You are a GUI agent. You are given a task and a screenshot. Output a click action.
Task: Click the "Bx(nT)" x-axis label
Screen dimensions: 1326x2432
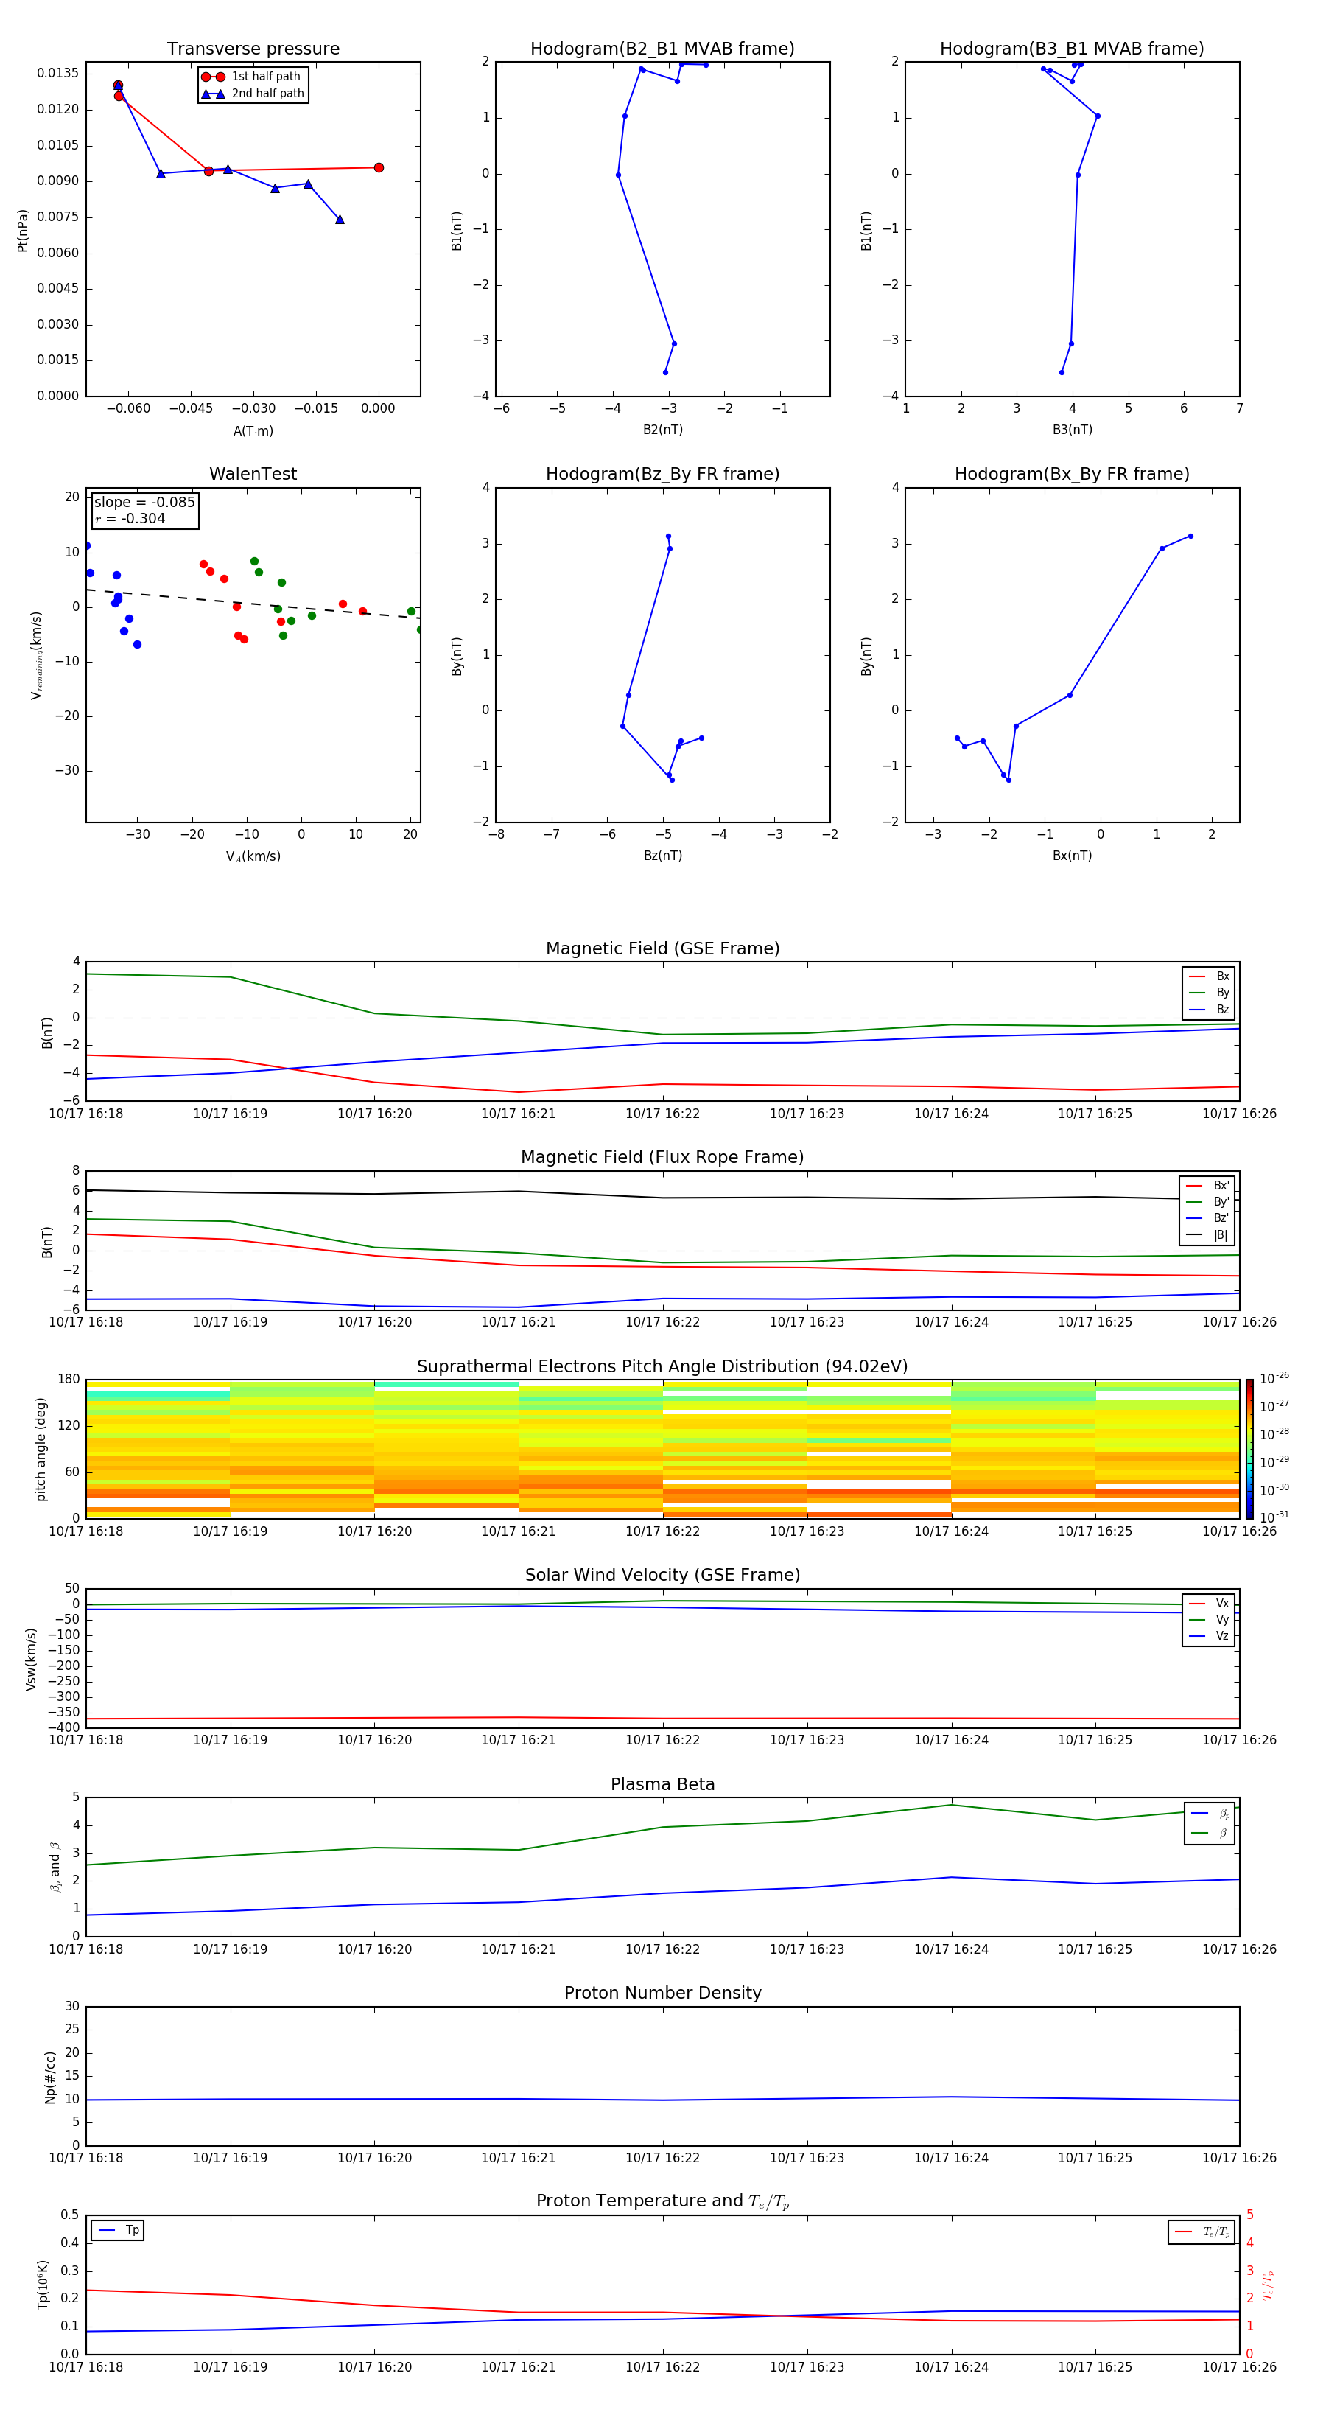tap(1072, 856)
